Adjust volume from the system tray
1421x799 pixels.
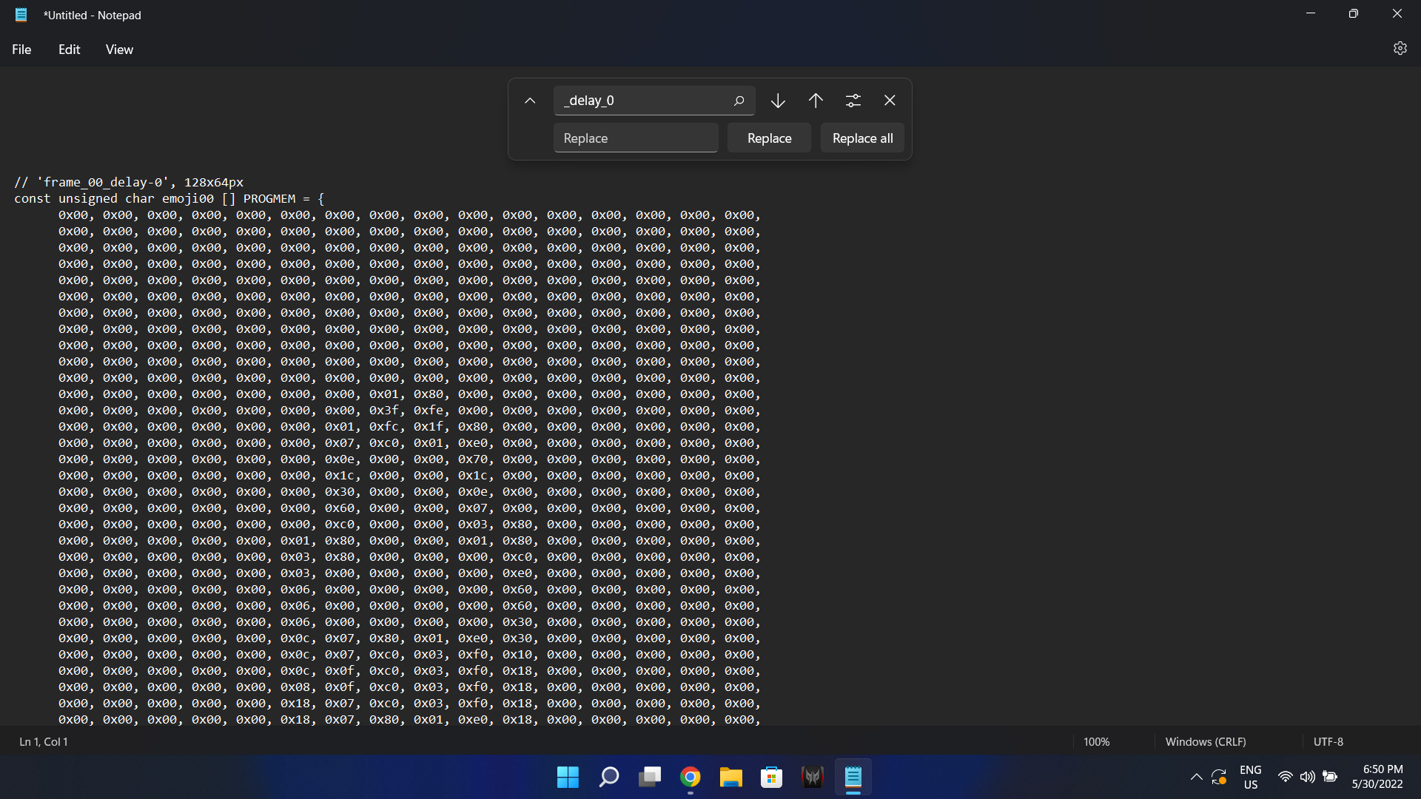(1307, 777)
